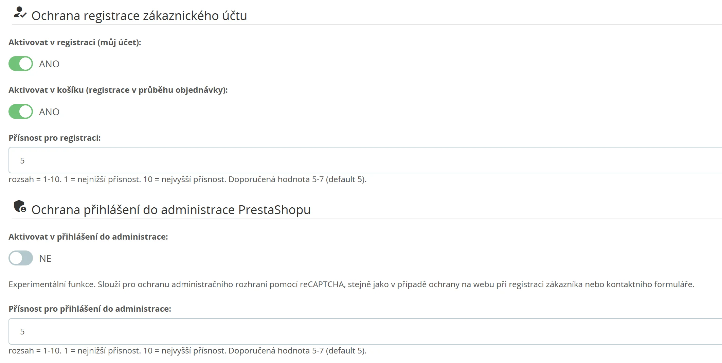Click the "Aktivovat v registraci (můj účet):" label
This screenshot has height=363, width=722.
click(75, 42)
